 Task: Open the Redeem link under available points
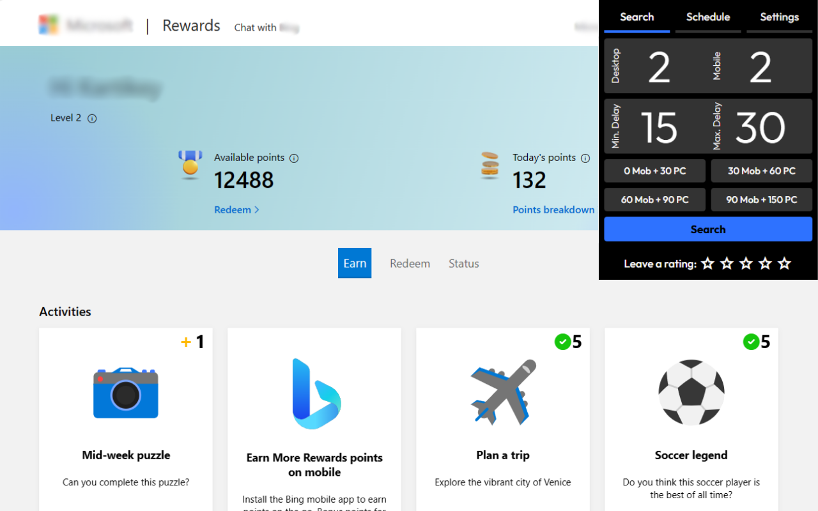(233, 210)
